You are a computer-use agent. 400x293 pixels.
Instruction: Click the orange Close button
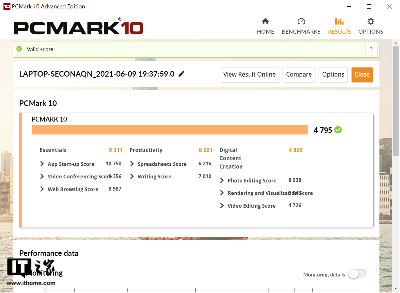click(x=362, y=75)
